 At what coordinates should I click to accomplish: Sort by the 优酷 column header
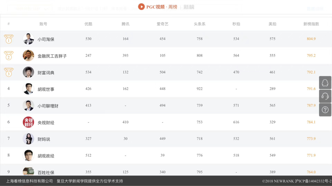[88, 24]
